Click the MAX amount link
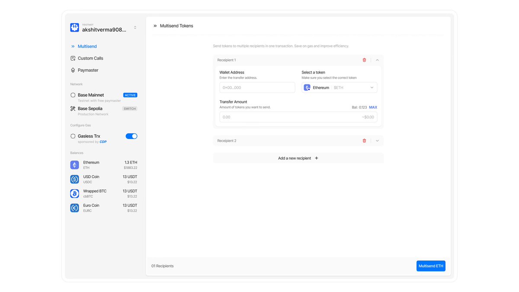This screenshot has width=519, height=292. pos(373,107)
